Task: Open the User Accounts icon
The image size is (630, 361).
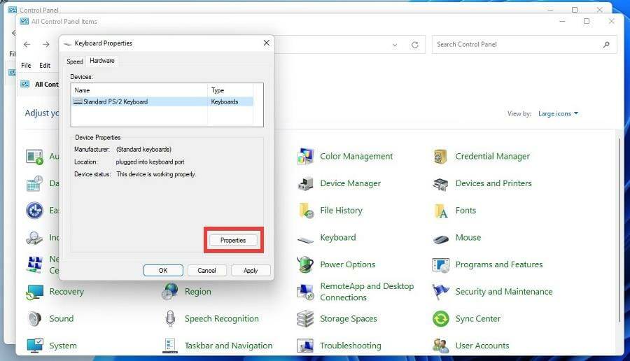Action: click(441, 346)
